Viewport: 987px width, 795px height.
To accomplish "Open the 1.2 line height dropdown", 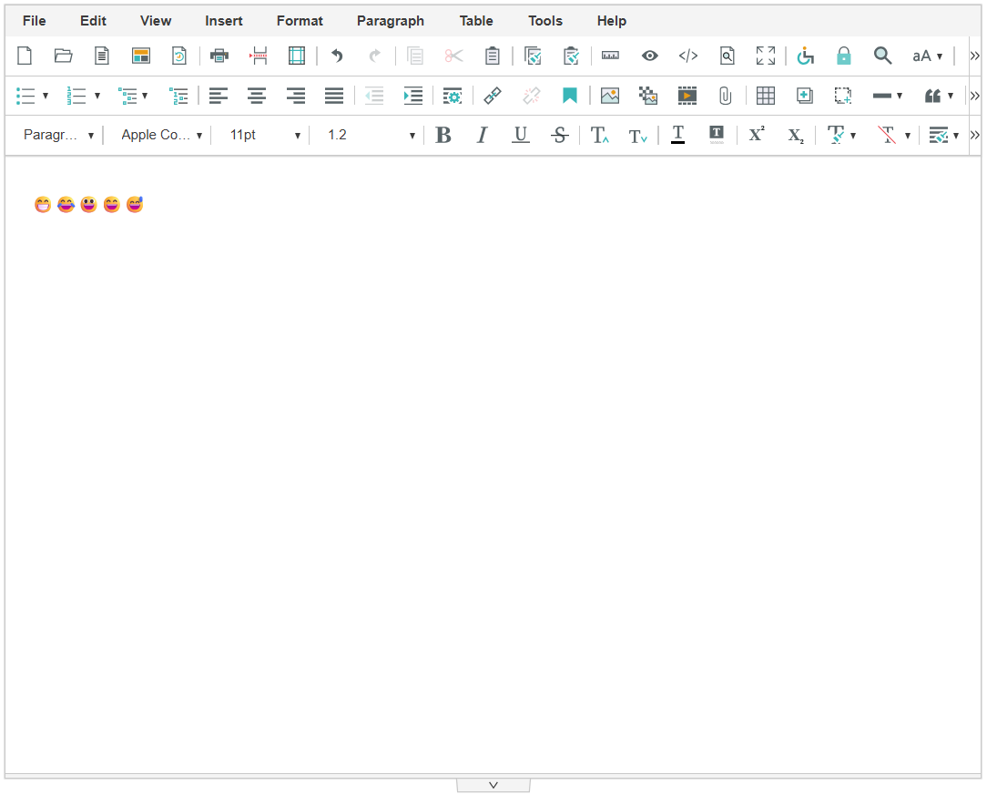I will coord(371,135).
